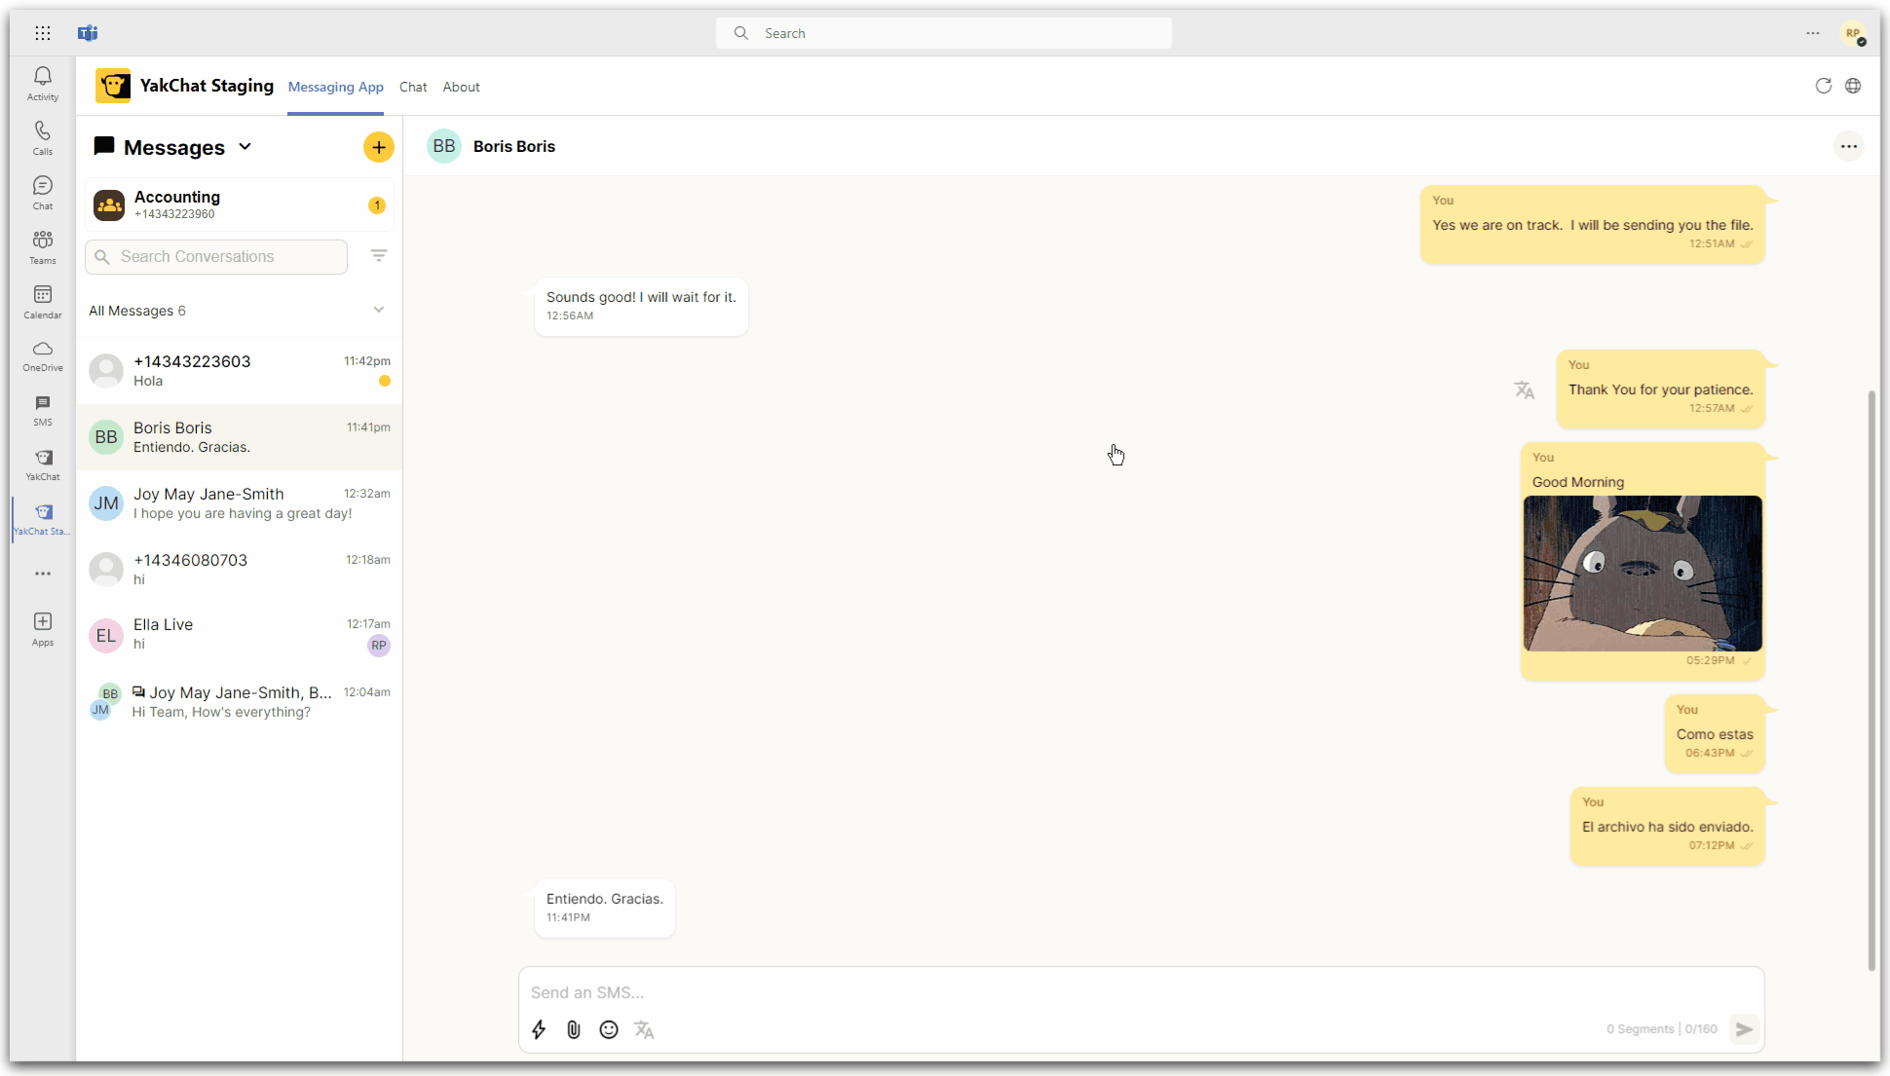Switch to the About tab
This screenshot has width=1890, height=1076.
coord(461,87)
